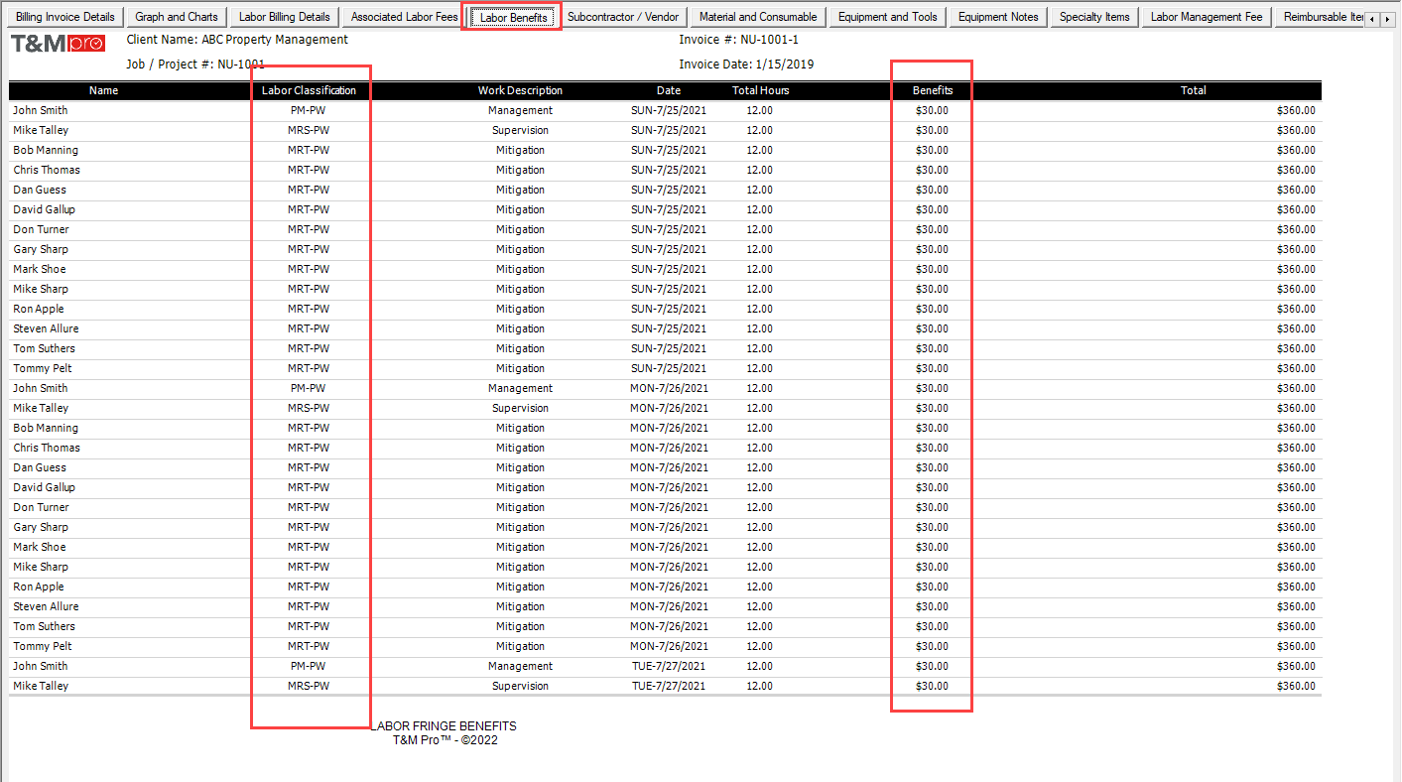The width and height of the screenshot is (1402, 782).
Task: Click the Total column header
Action: click(x=1193, y=90)
